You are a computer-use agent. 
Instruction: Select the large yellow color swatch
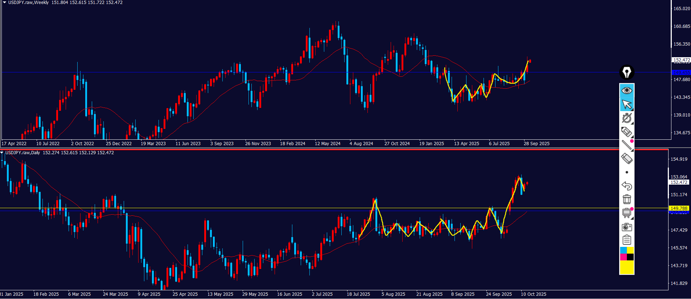[626, 268]
